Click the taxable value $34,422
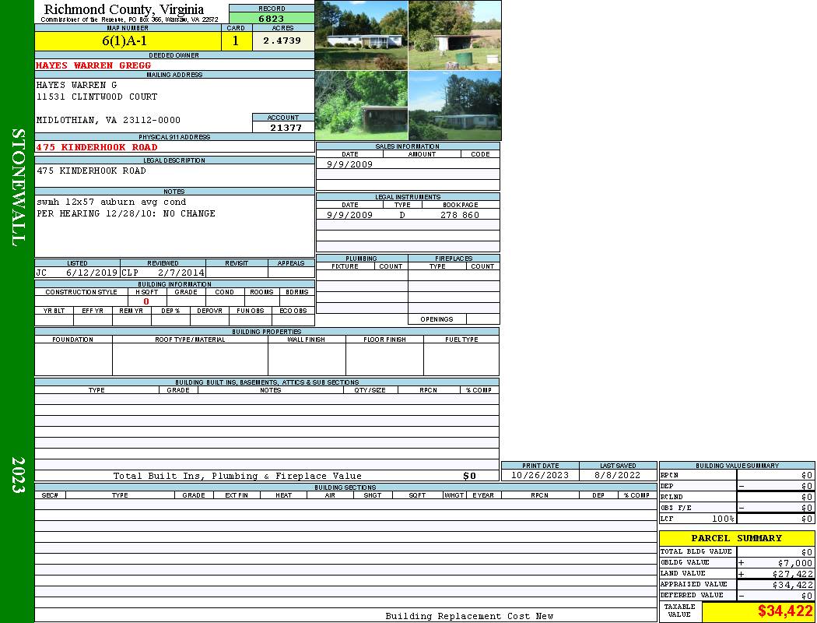 click(784, 611)
